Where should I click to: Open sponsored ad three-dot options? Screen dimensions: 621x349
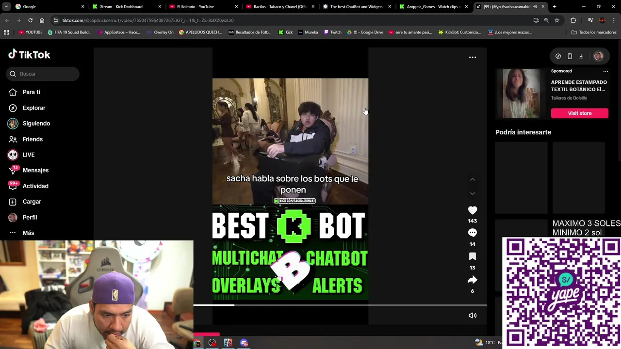[605, 71]
